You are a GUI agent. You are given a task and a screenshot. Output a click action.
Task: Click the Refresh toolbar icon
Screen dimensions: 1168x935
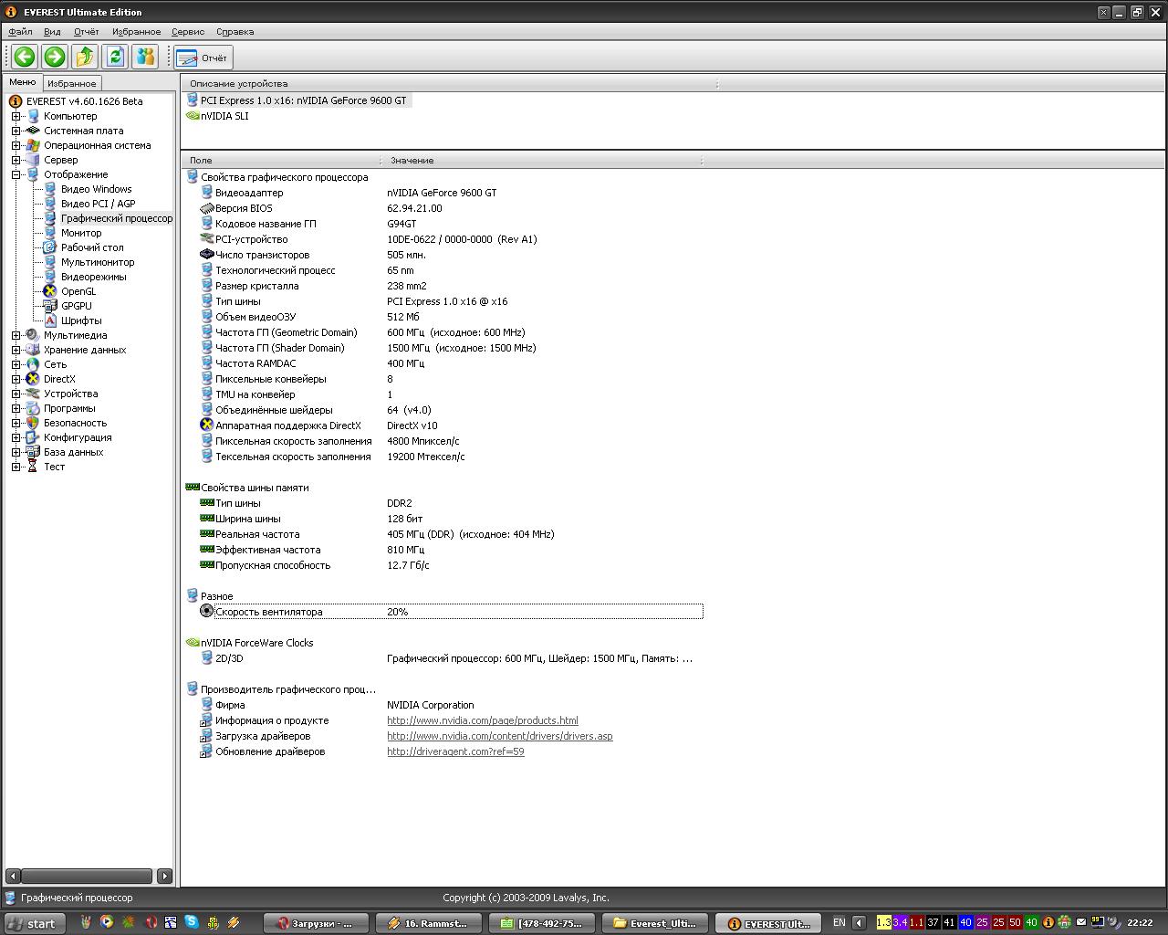coord(115,57)
